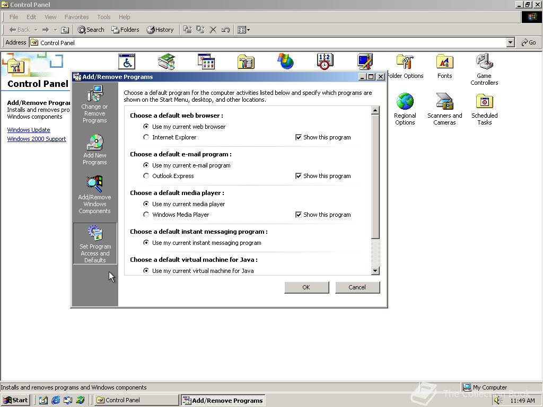Launch Internet Explorer from Quick Launch

click(x=55, y=400)
